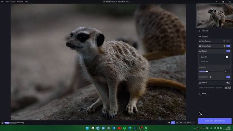Open Microsoft Edge from the taskbar
This screenshot has height=131, width=233.
coord(130,128)
